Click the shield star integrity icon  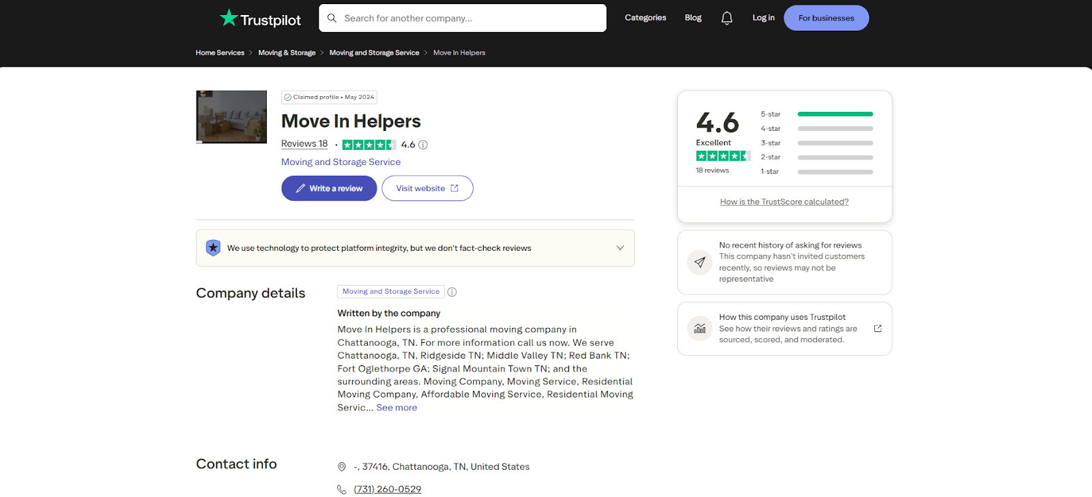click(213, 247)
